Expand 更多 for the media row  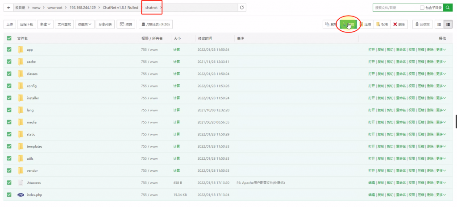click(441, 122)
